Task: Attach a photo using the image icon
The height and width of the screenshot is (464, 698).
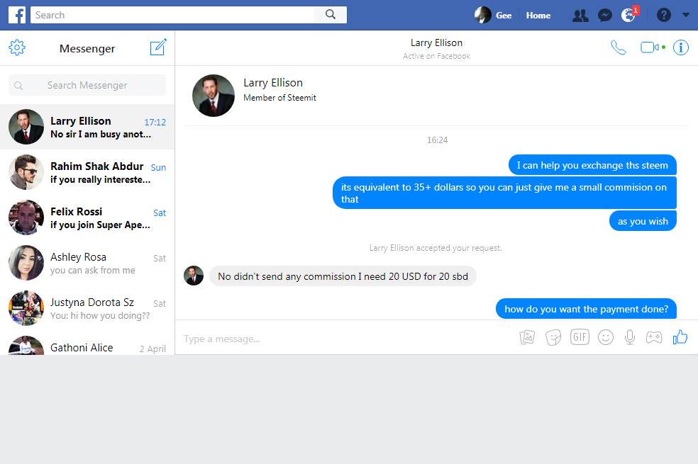Action: point(527,337)
